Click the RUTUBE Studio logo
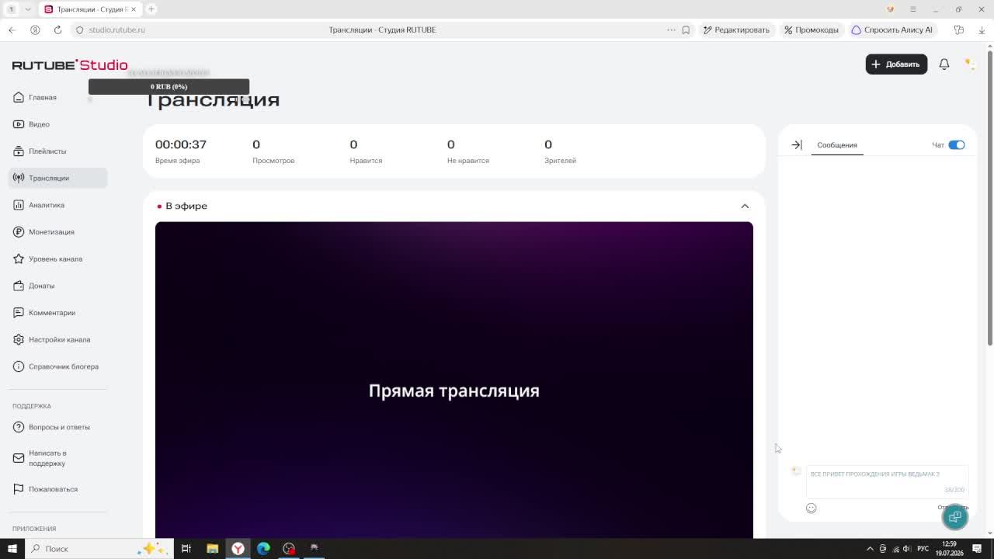The width and height of the screenshot is (994, 559). tap(70, 64)
